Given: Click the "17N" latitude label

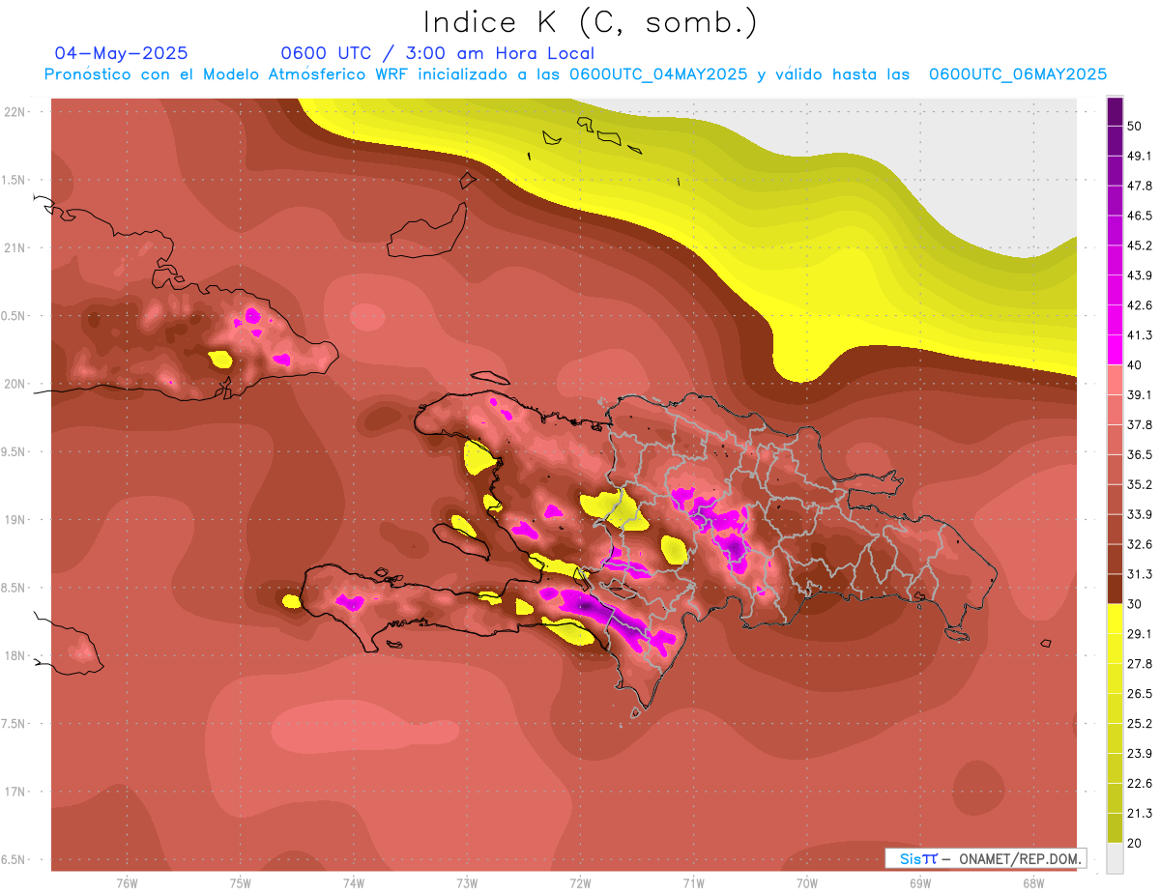Looking at the screenshot, I should [14, 793].
